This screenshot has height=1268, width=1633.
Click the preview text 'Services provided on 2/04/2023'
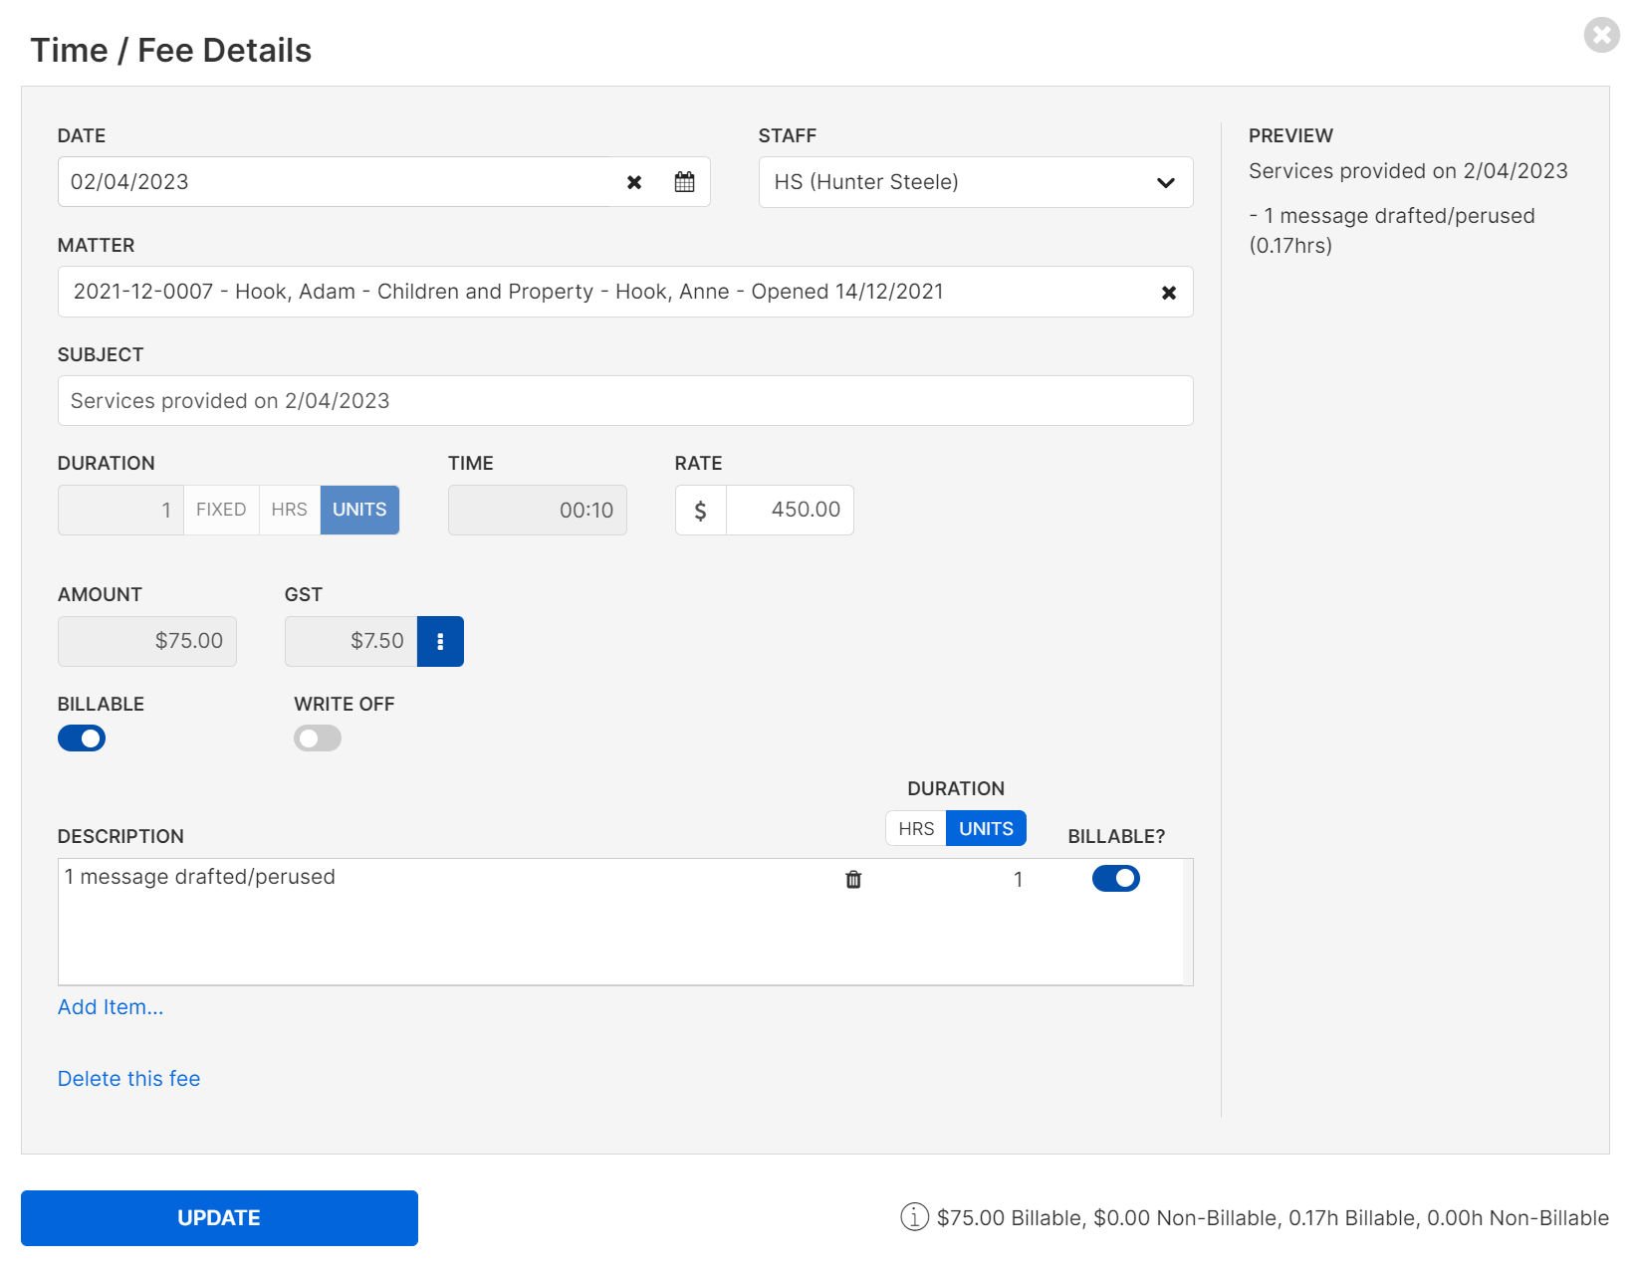1408,171
